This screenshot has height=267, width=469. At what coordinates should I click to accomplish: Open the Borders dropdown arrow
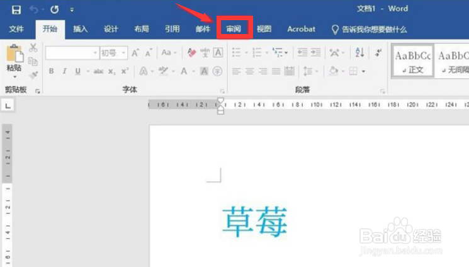click(363, 71)
